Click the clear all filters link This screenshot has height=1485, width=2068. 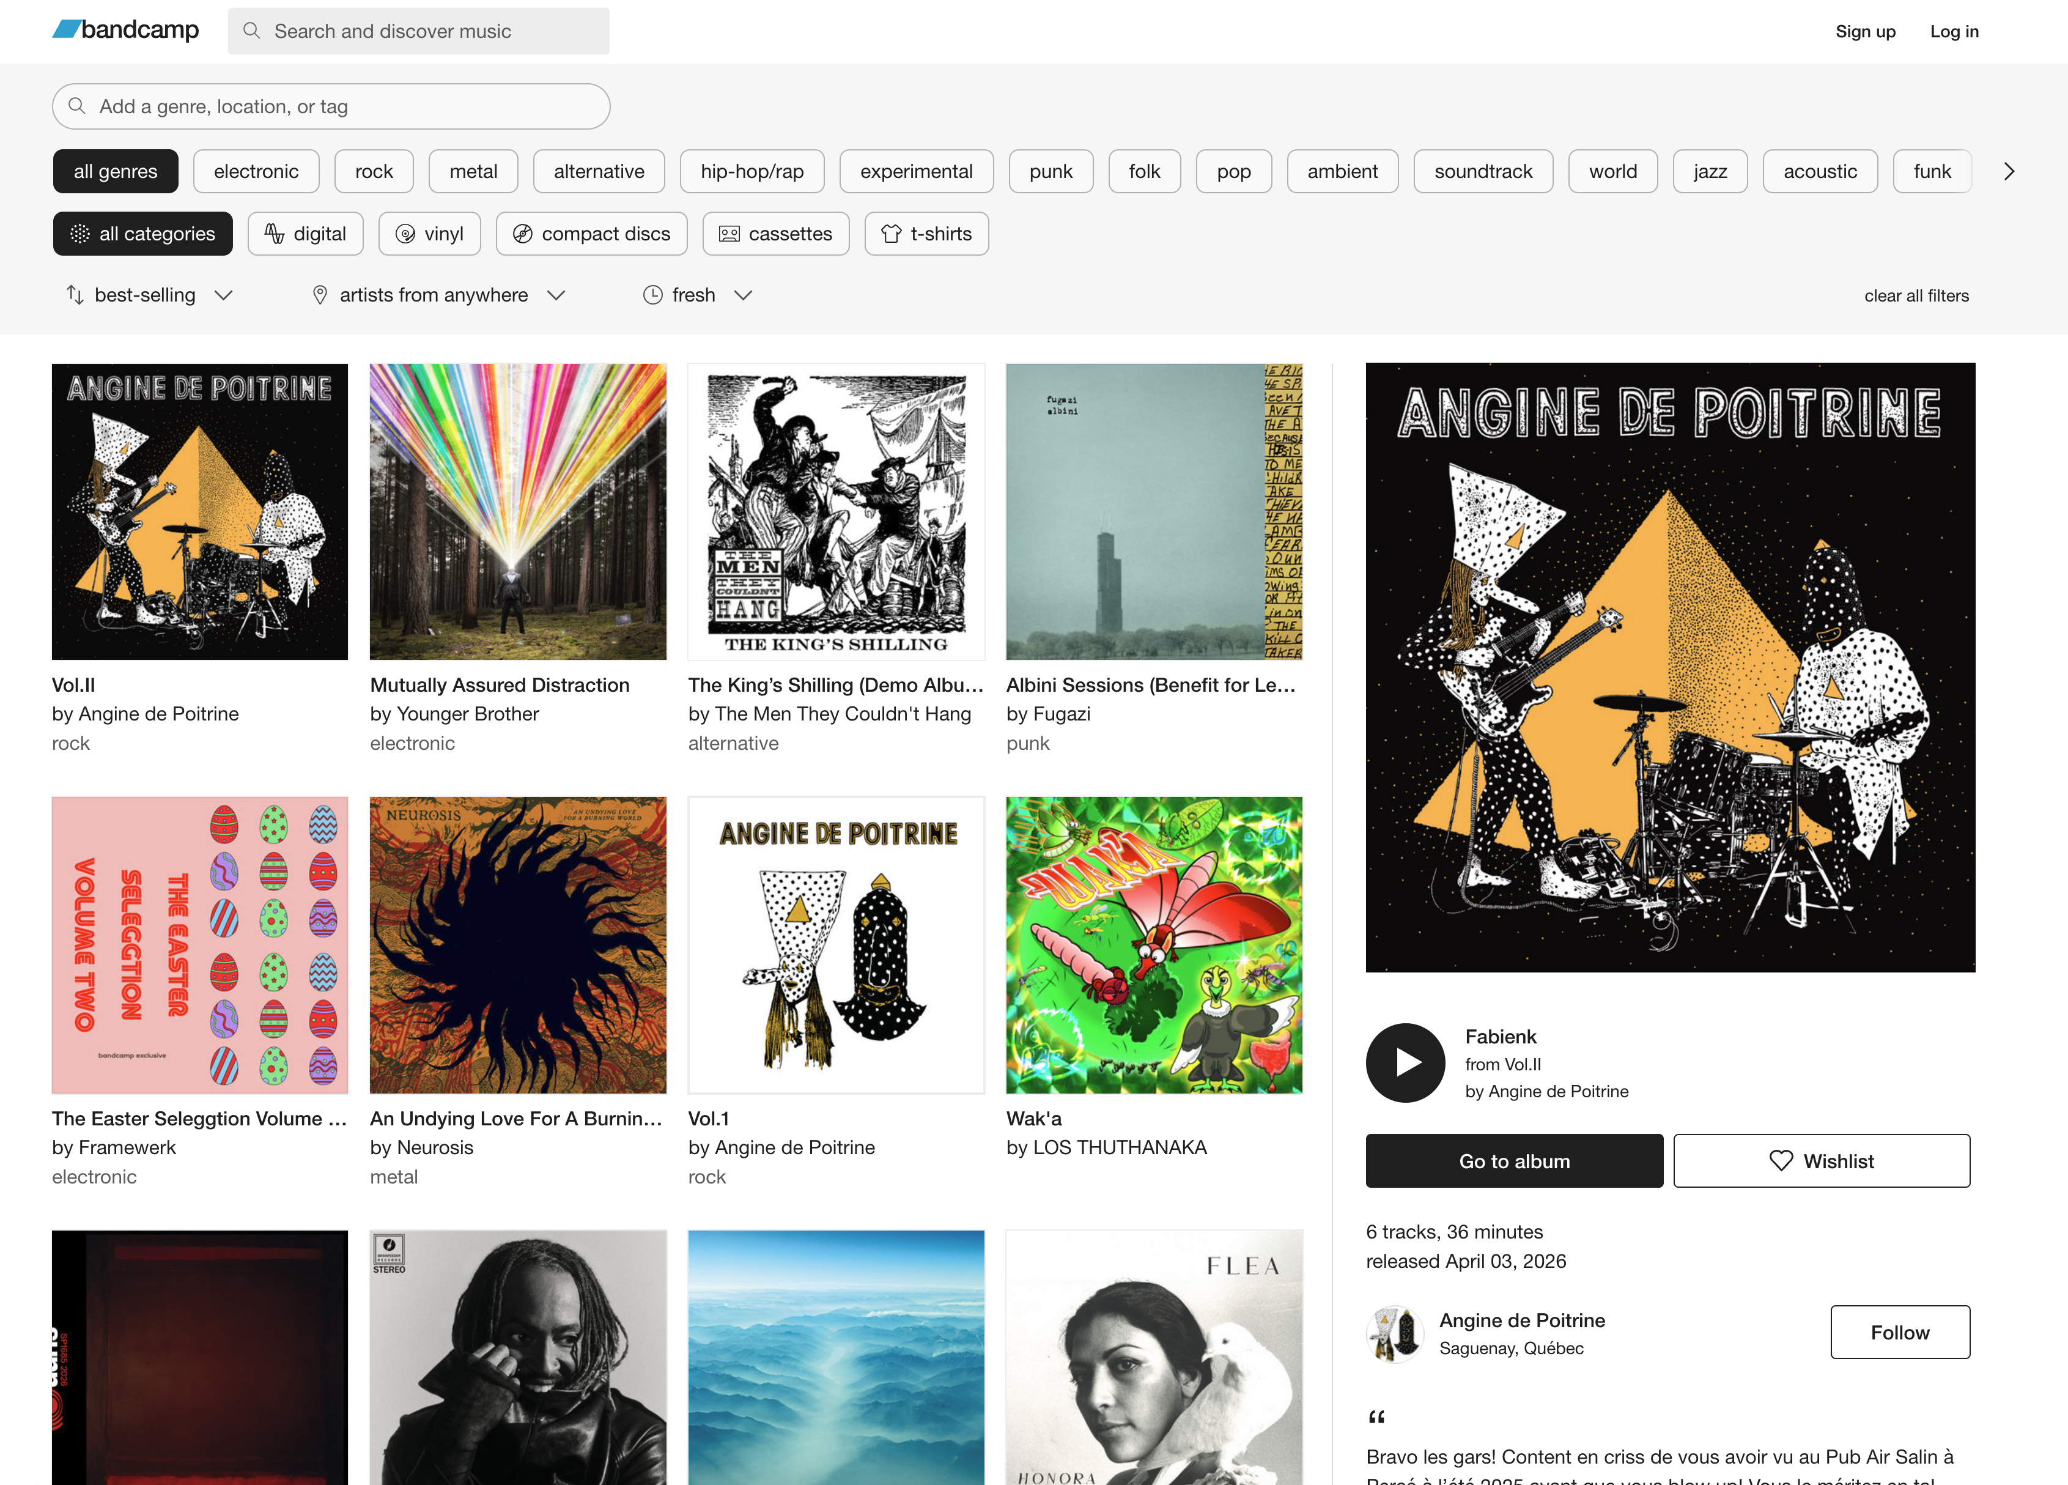pyautogui.click(x=1916, y=295)
